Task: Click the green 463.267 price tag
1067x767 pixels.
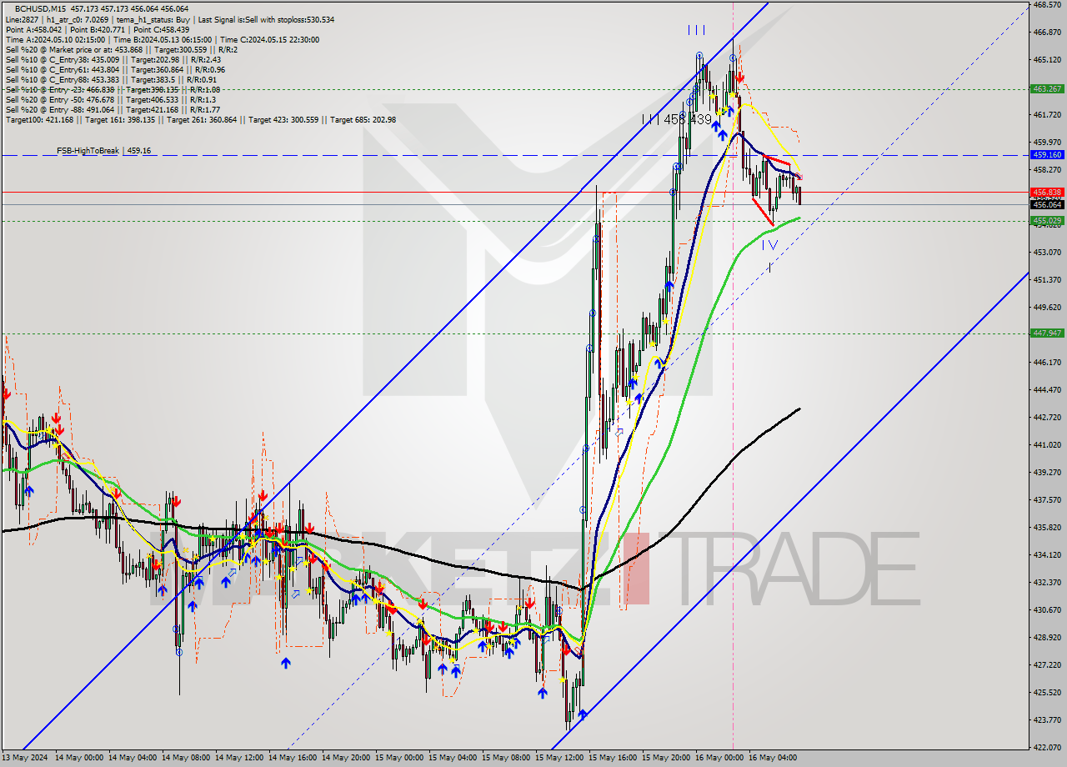Action: pyautogui.click(x=1046, y=88)
